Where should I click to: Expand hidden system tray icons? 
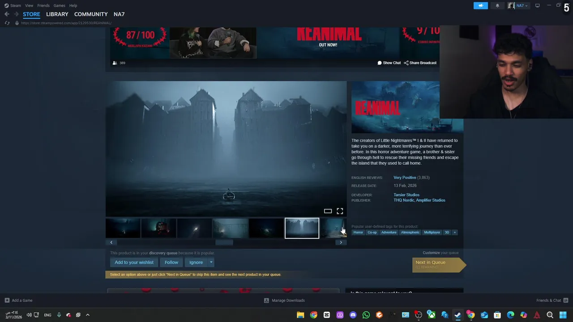[x=88, y=315]
